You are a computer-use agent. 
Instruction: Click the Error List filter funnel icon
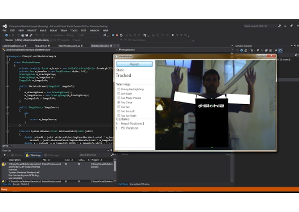click(x=5, y=155)
